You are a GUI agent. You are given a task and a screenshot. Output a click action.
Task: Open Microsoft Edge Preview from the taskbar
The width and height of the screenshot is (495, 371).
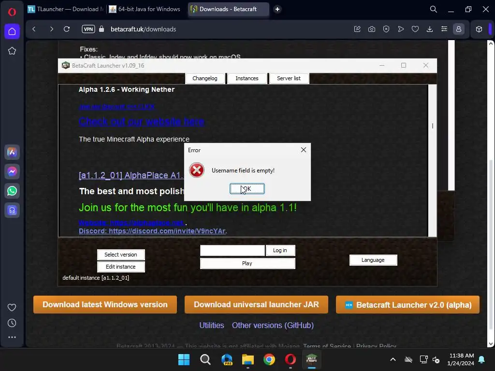pyautogui.click(x=227, y=359)
